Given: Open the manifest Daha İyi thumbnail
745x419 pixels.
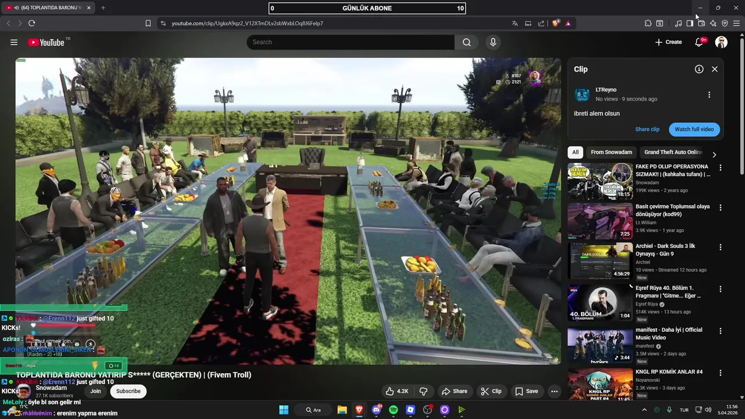Looking at the screenshot, I should (599, 345).
